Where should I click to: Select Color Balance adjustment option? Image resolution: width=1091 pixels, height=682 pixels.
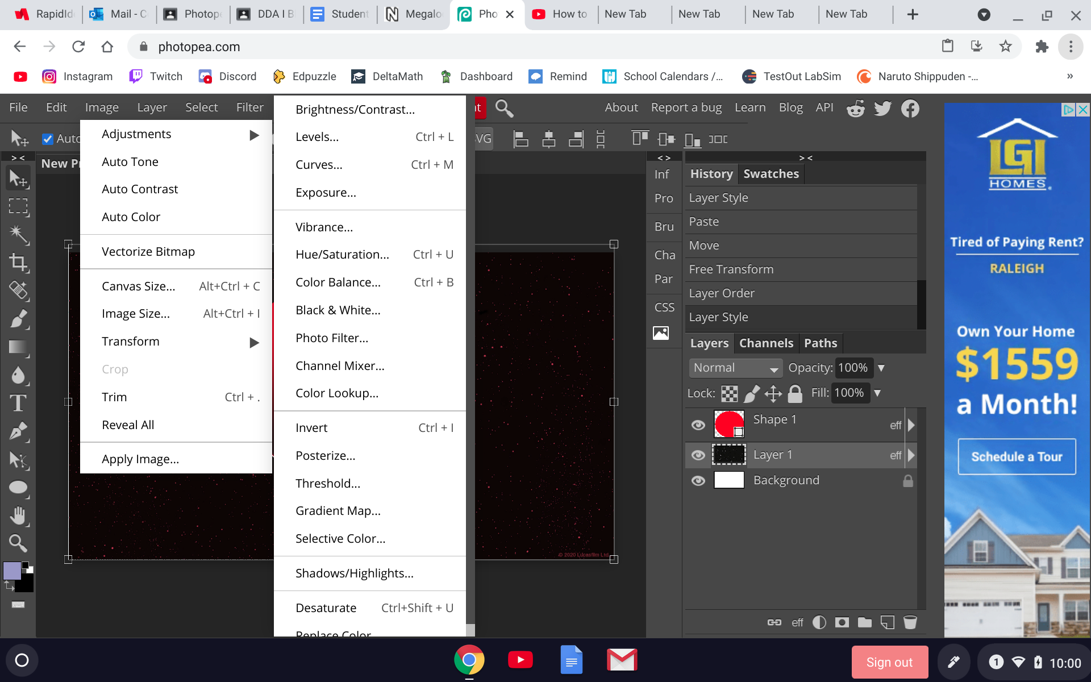pyautogui.click(x=338, y=282)
